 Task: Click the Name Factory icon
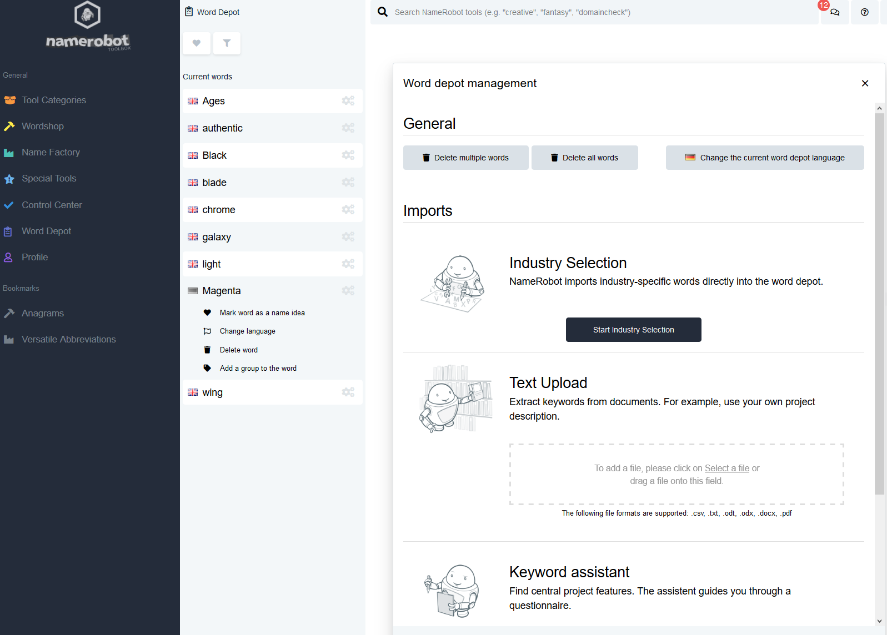[x=9, y=153]
